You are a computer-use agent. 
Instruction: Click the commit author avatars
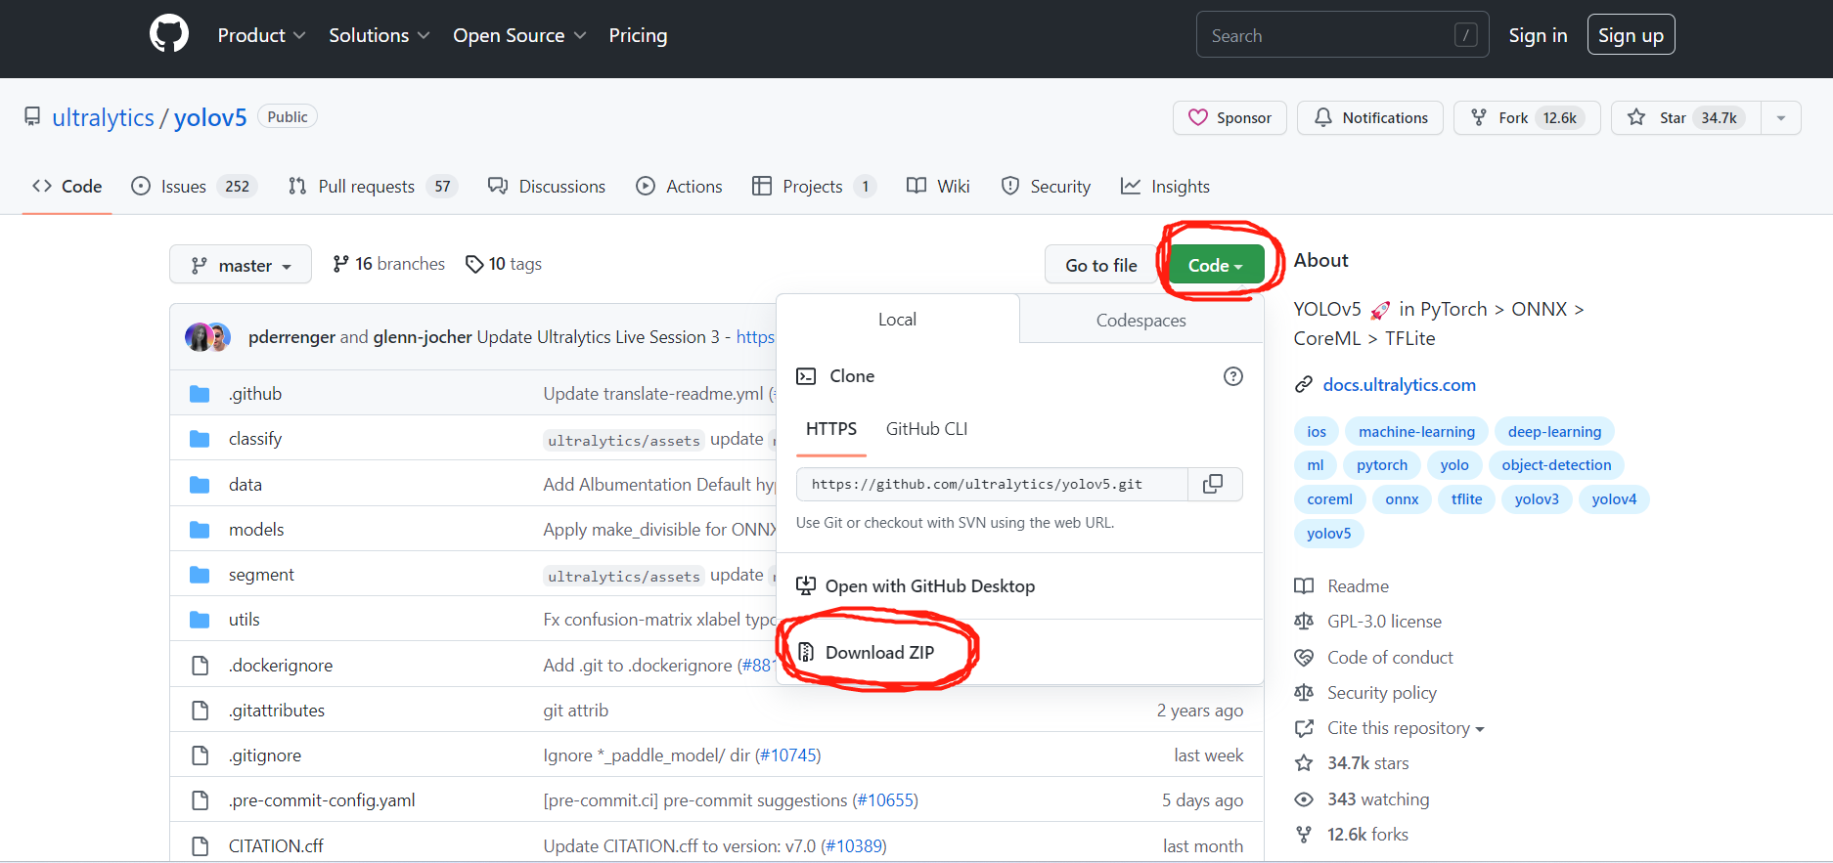point(207,337)
